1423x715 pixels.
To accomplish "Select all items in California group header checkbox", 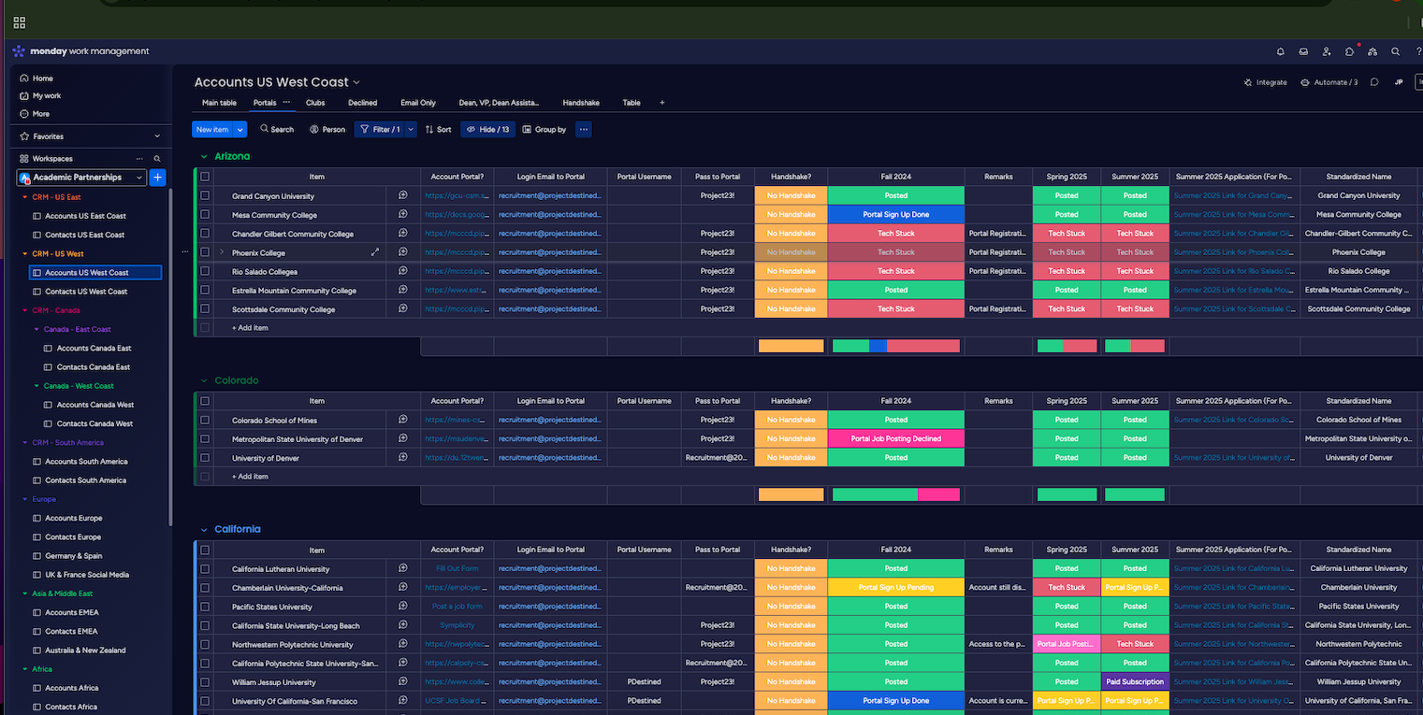I will click(205, 550).
